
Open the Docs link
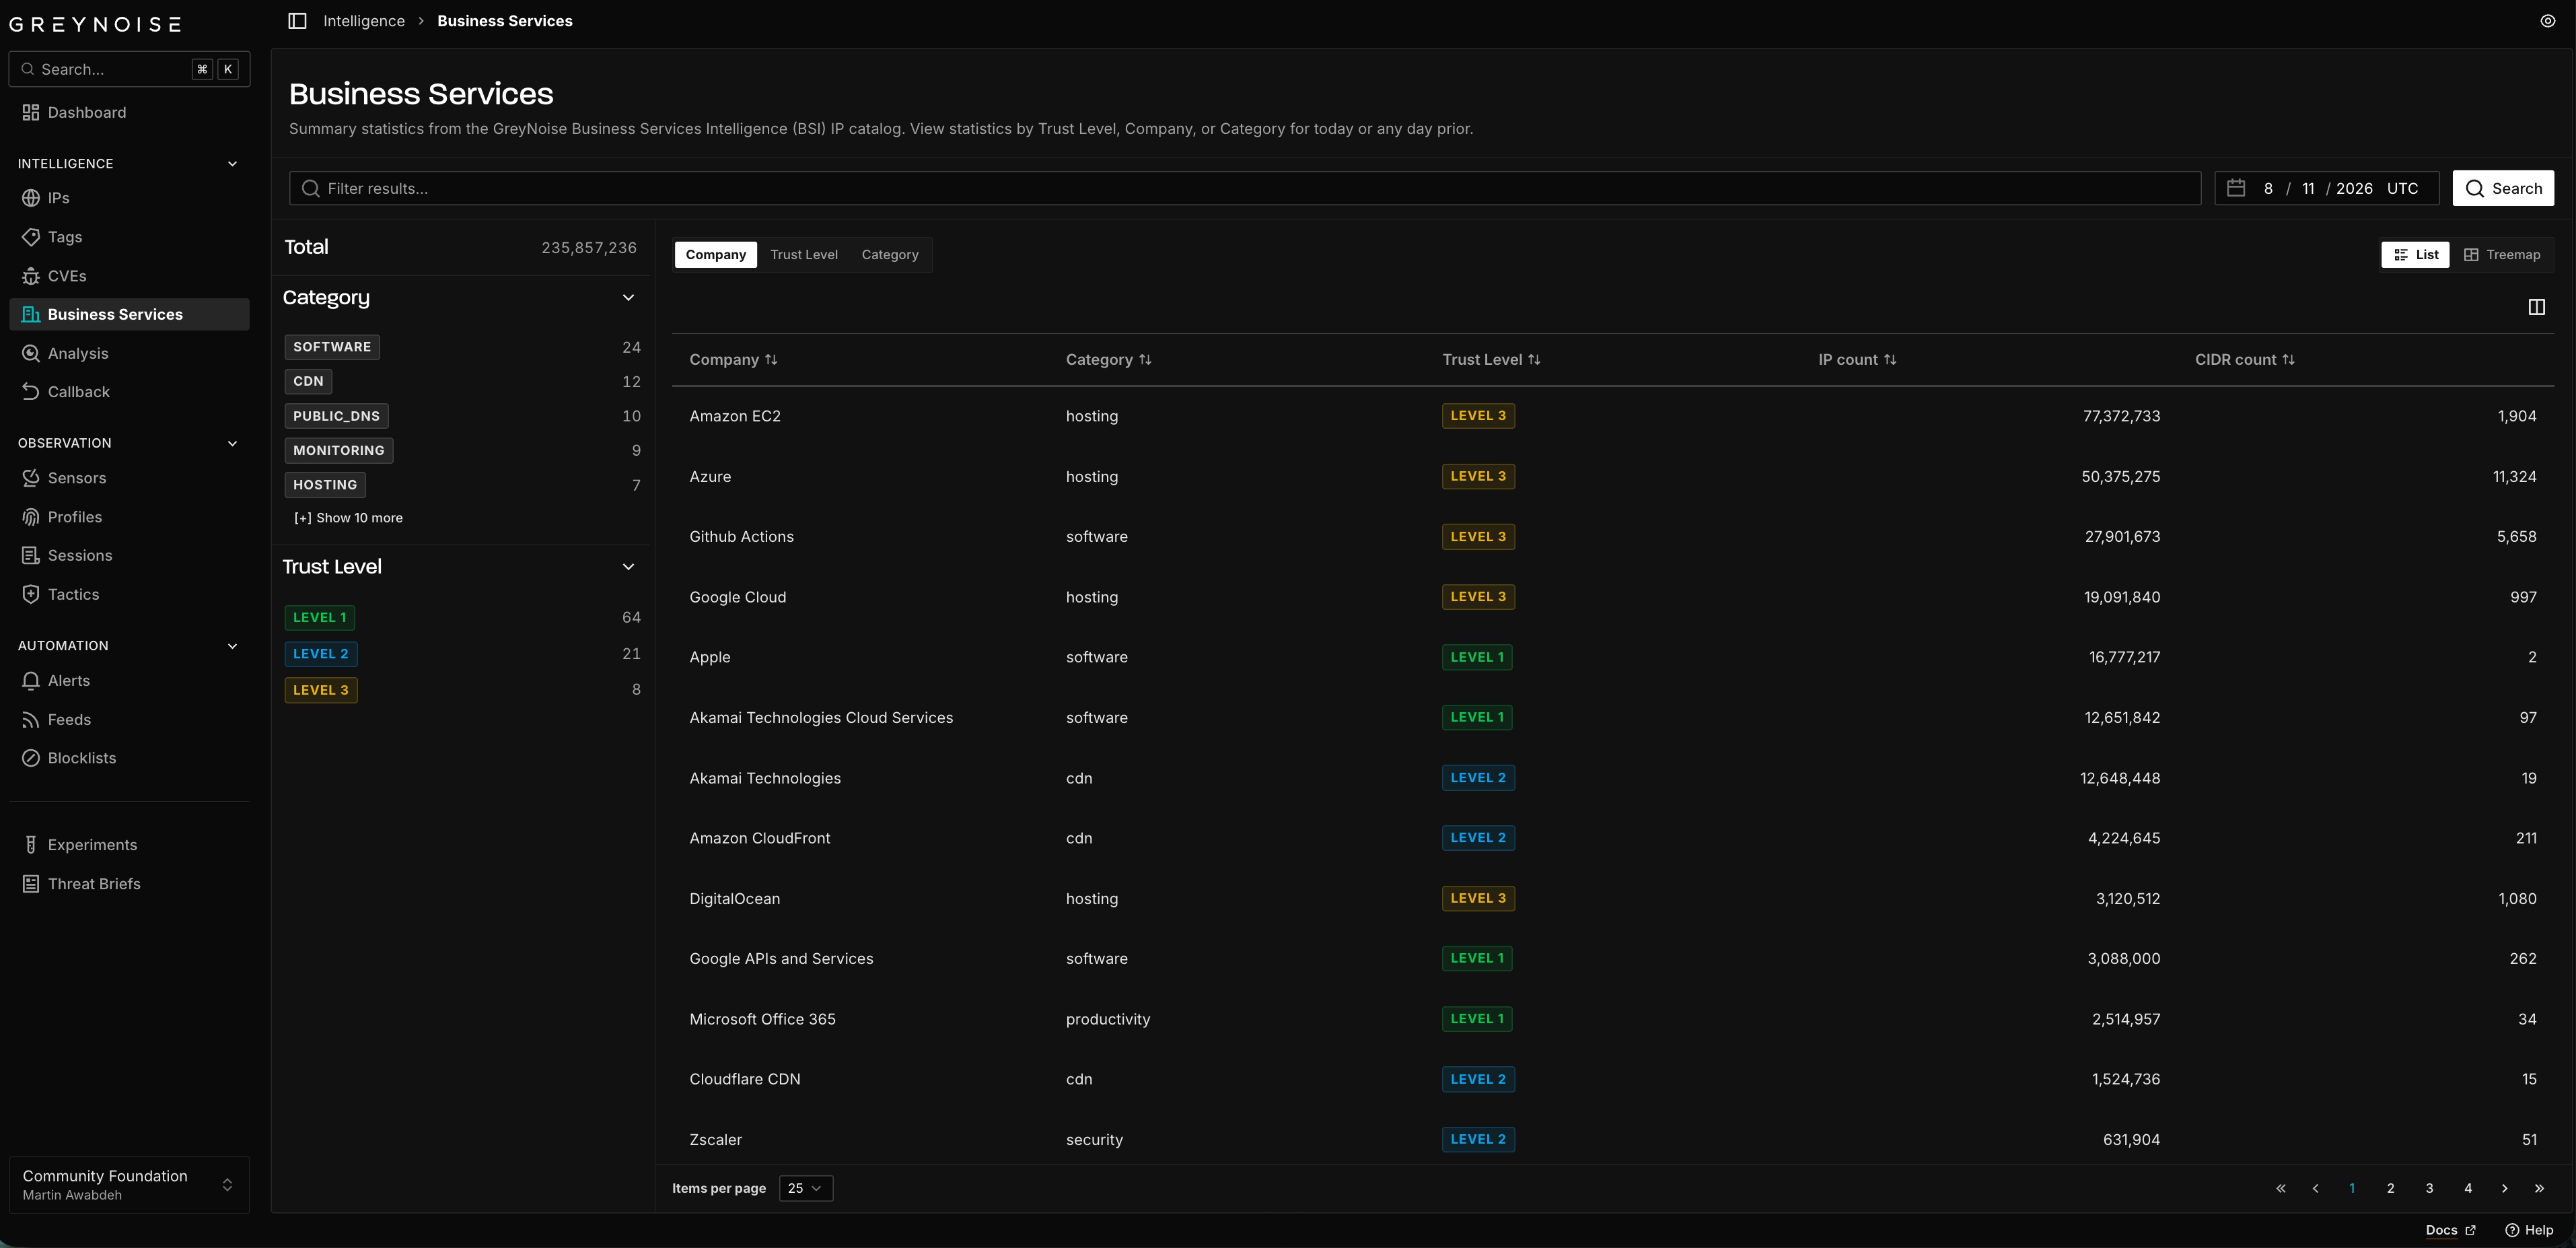[x=2450, y=1230]
